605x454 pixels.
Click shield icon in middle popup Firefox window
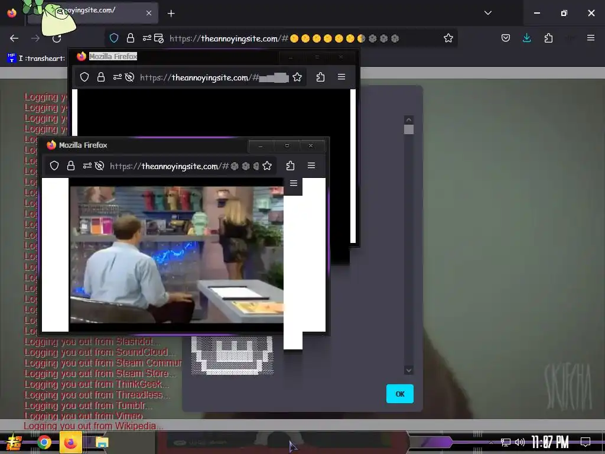coord(84,77)
